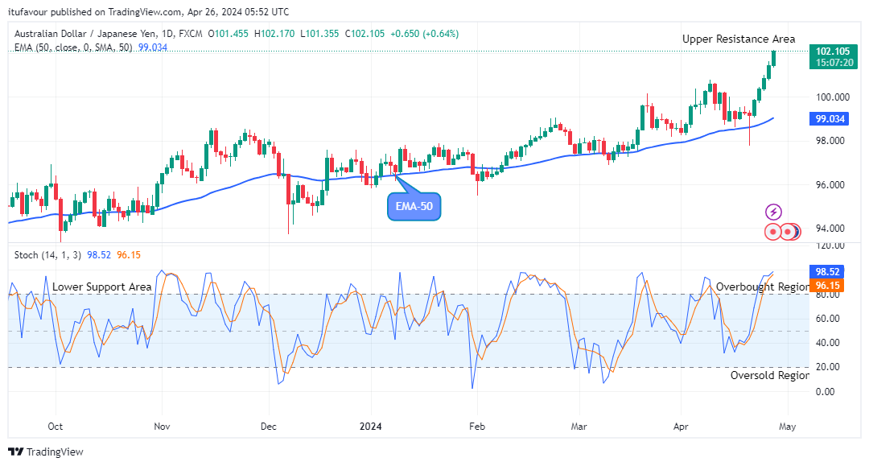Click the purple lightning bolt event icon
This screenshot has width=869, height=466.
773,212
